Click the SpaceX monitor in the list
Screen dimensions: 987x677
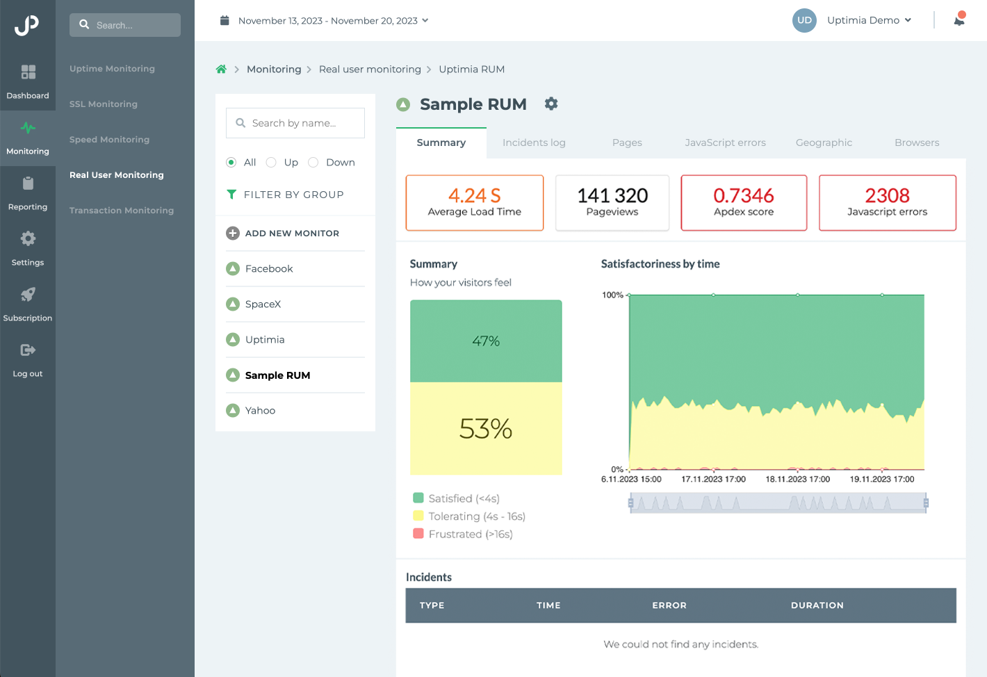pyautogui.click(x=263, y=304)
